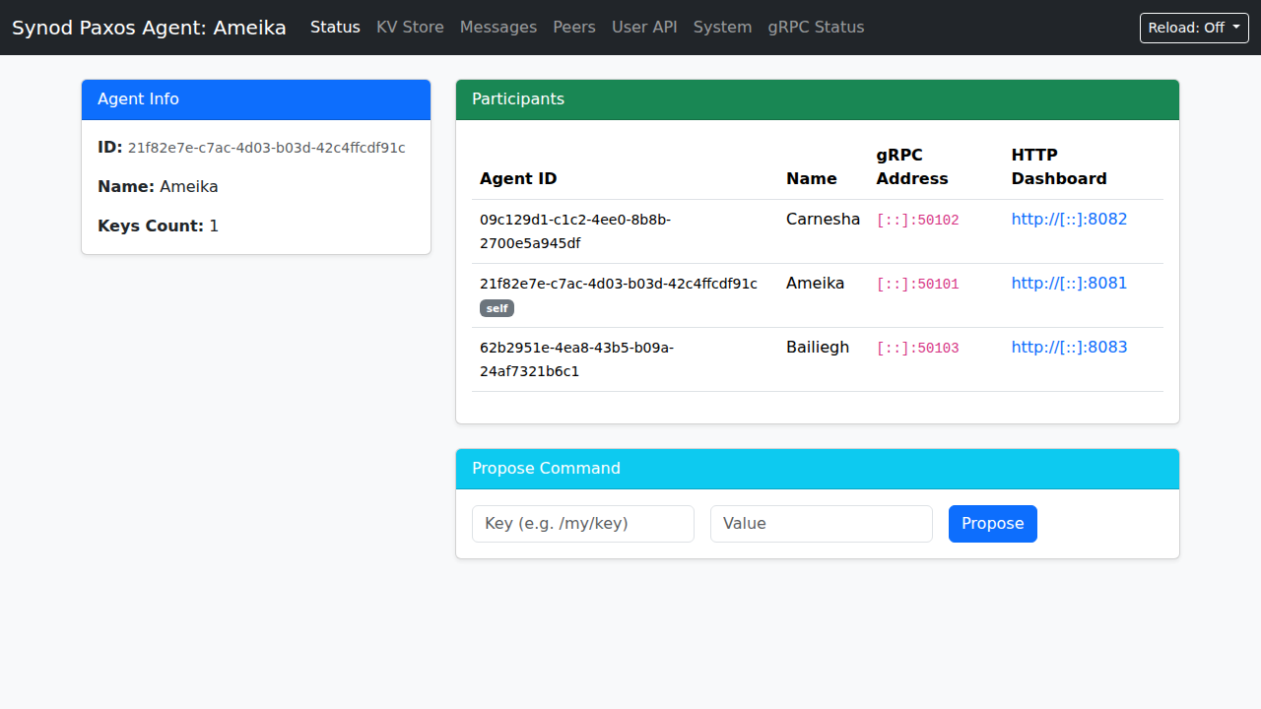1261x709 pixels.
Task: Open Carnesha's dashboard at port 8082
Action: pyautogui.click(x=1069, y=219)
